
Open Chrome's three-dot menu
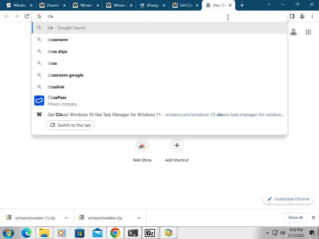tap(312, 16)
